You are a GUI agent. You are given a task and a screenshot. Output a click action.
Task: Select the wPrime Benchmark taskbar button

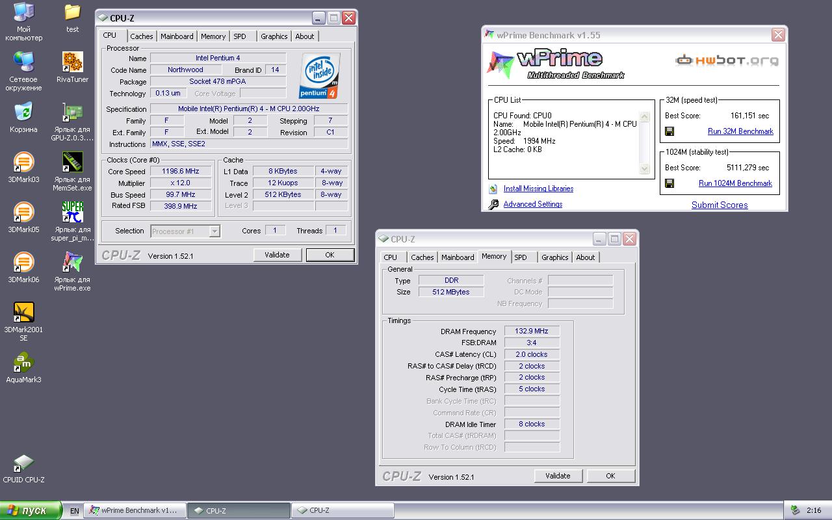(x=136, y=510)
